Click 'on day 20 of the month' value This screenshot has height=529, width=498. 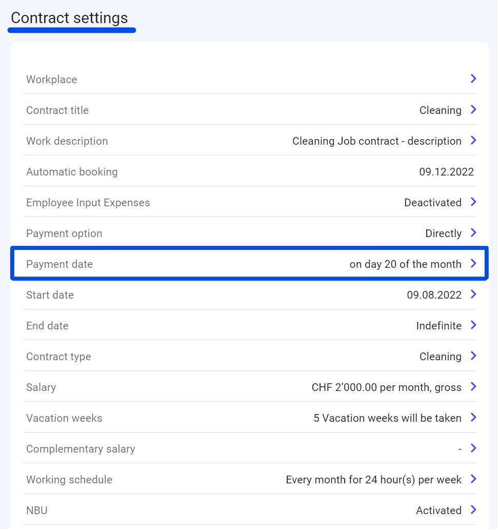coord(405,264)
